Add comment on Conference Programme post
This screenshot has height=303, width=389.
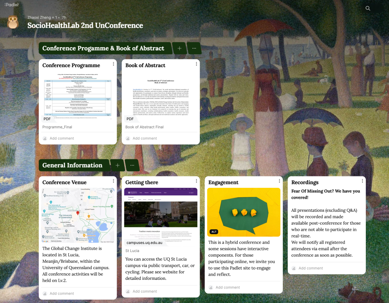(x=62, y=138)
